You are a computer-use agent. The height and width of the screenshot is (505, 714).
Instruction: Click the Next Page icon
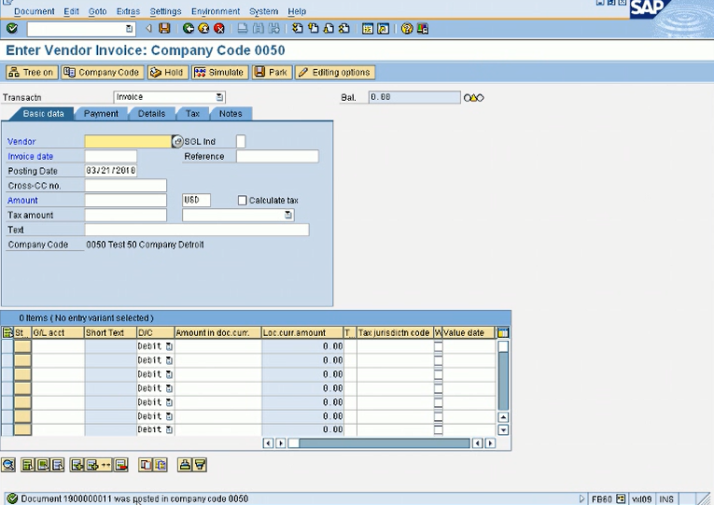[329, 29]
